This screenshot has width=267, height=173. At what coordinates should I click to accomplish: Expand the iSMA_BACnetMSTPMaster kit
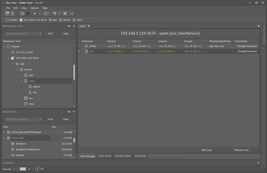(4, 132)
